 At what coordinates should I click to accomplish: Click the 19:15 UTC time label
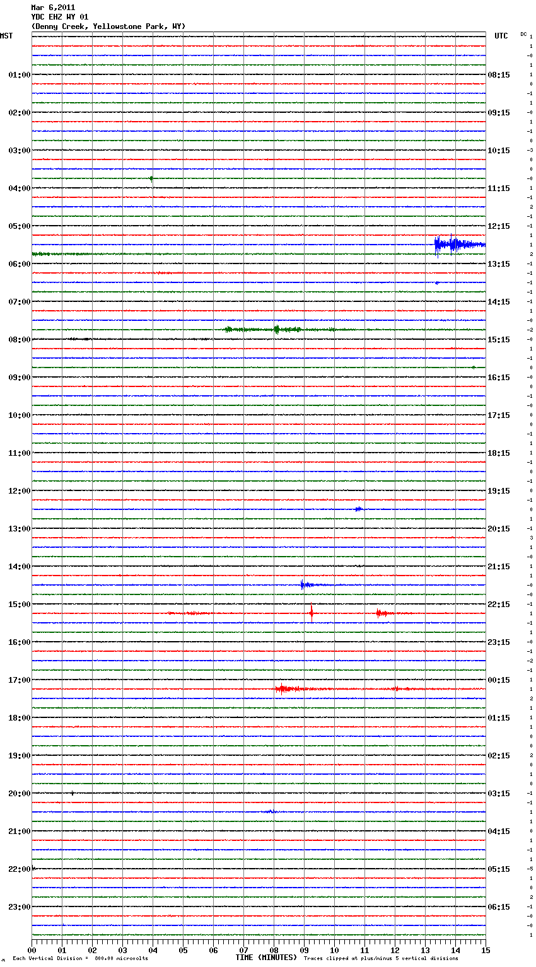pos(499,491)
